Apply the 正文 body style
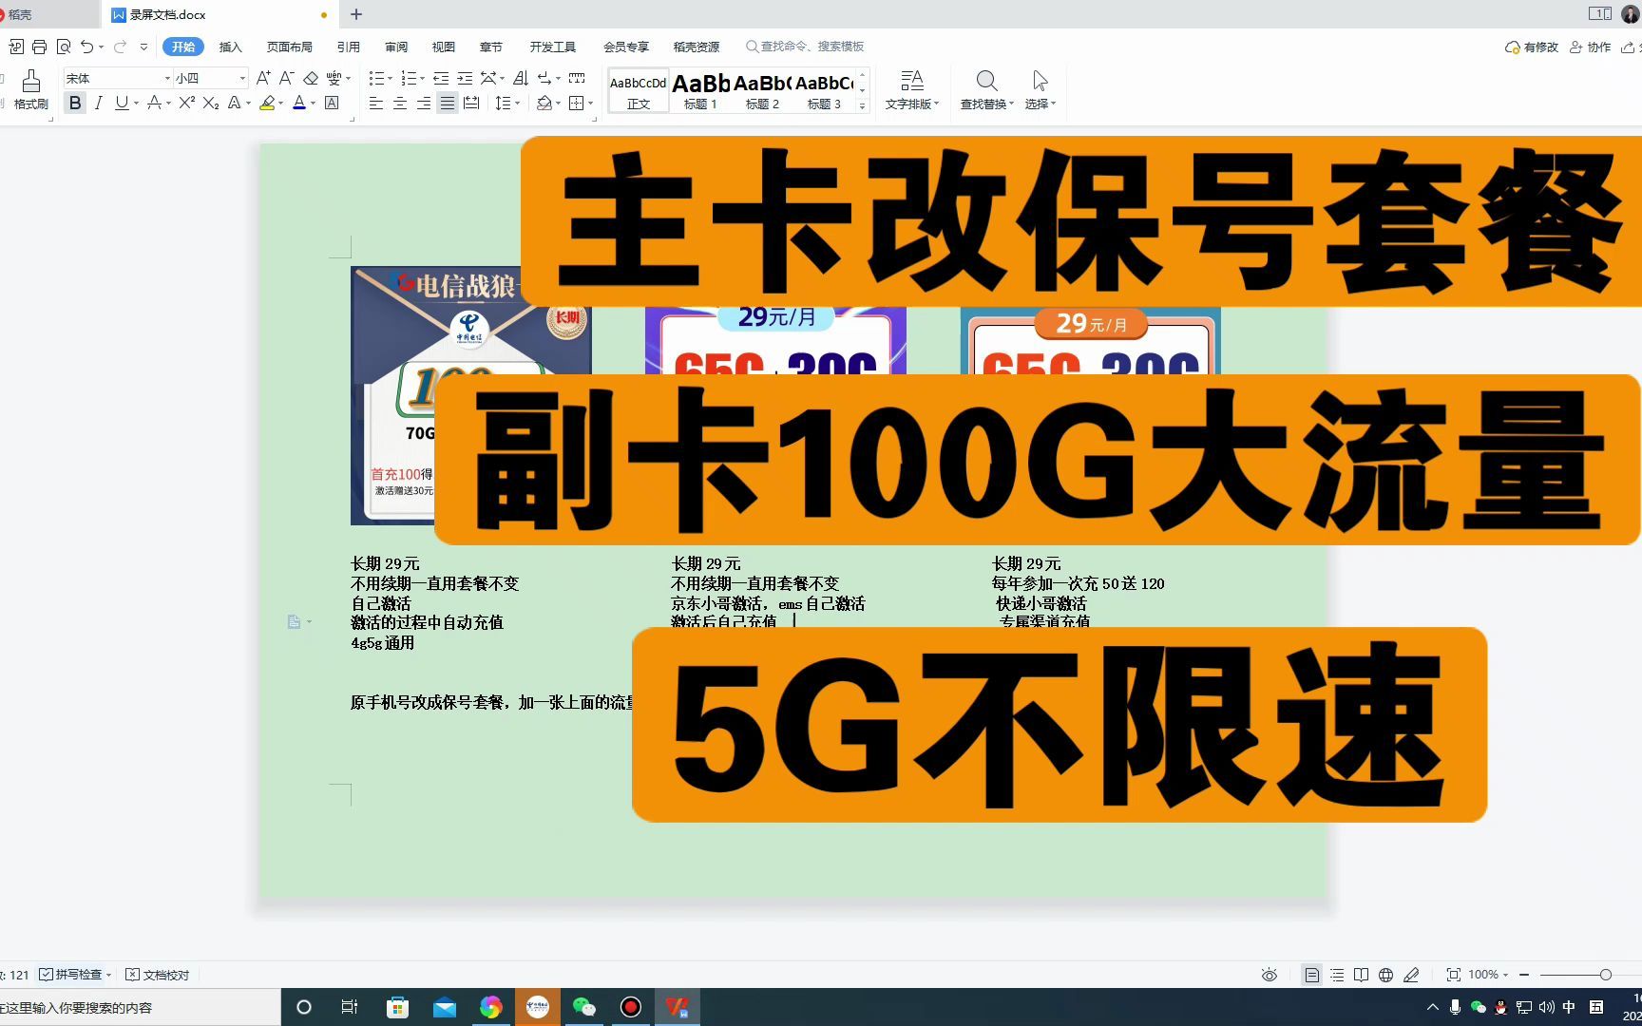The height and width of the screenshot is (1026, 1642). coord(639,91)
